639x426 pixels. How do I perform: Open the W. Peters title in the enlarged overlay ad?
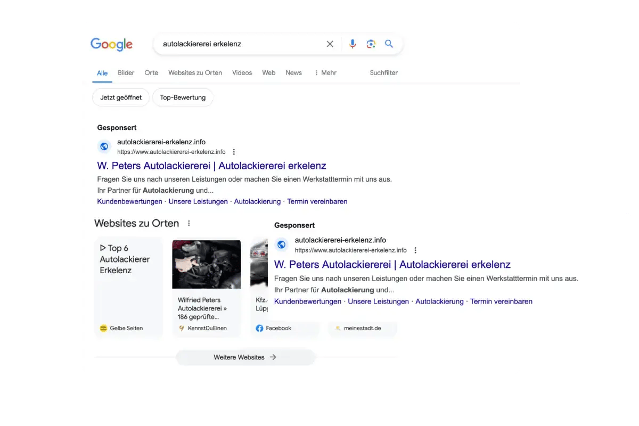coord(392,265)
